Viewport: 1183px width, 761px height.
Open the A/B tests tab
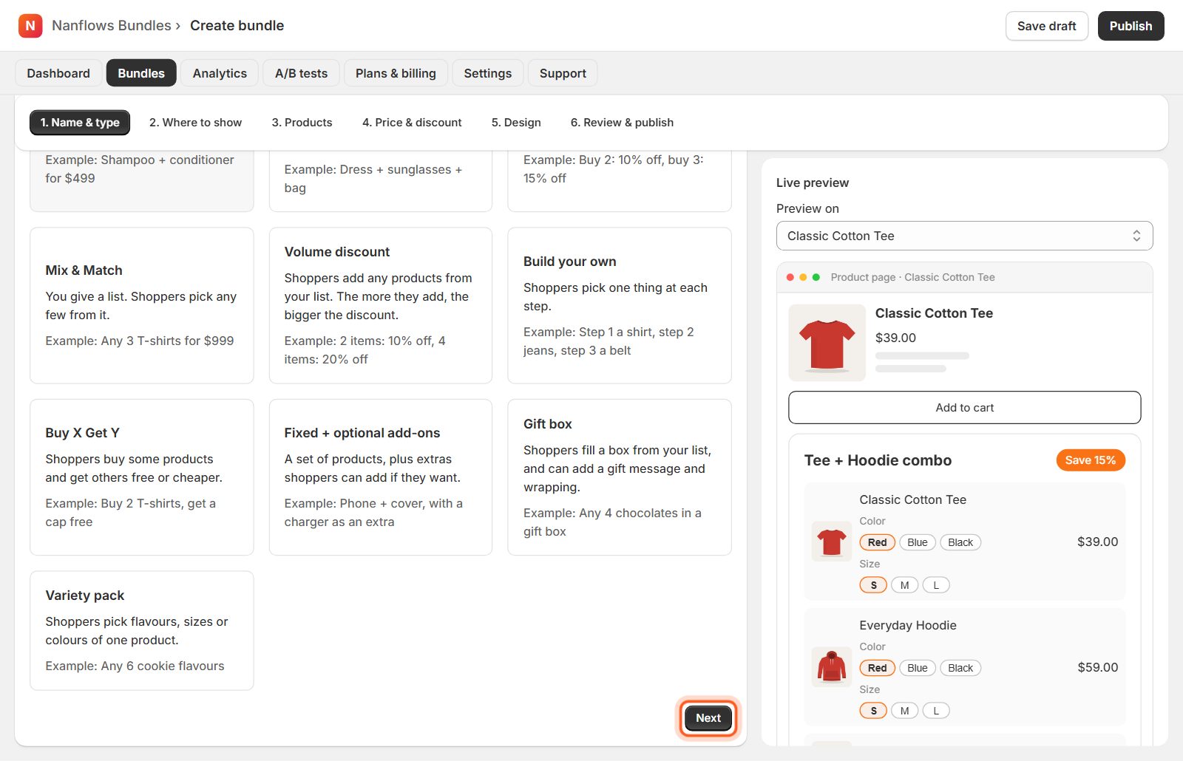coord(301,73)
